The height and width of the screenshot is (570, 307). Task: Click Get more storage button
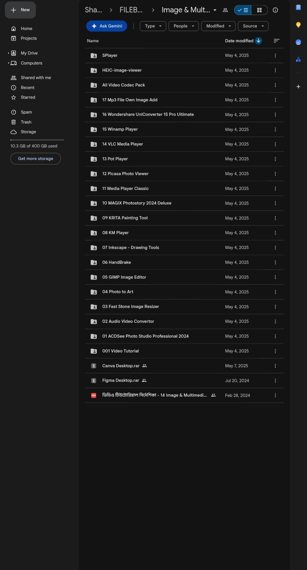[x=36, y=159]
